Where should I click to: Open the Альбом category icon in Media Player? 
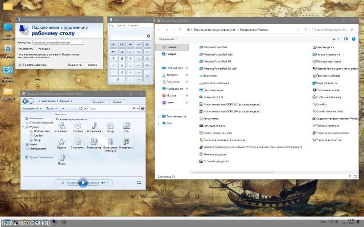click(77, 126)
